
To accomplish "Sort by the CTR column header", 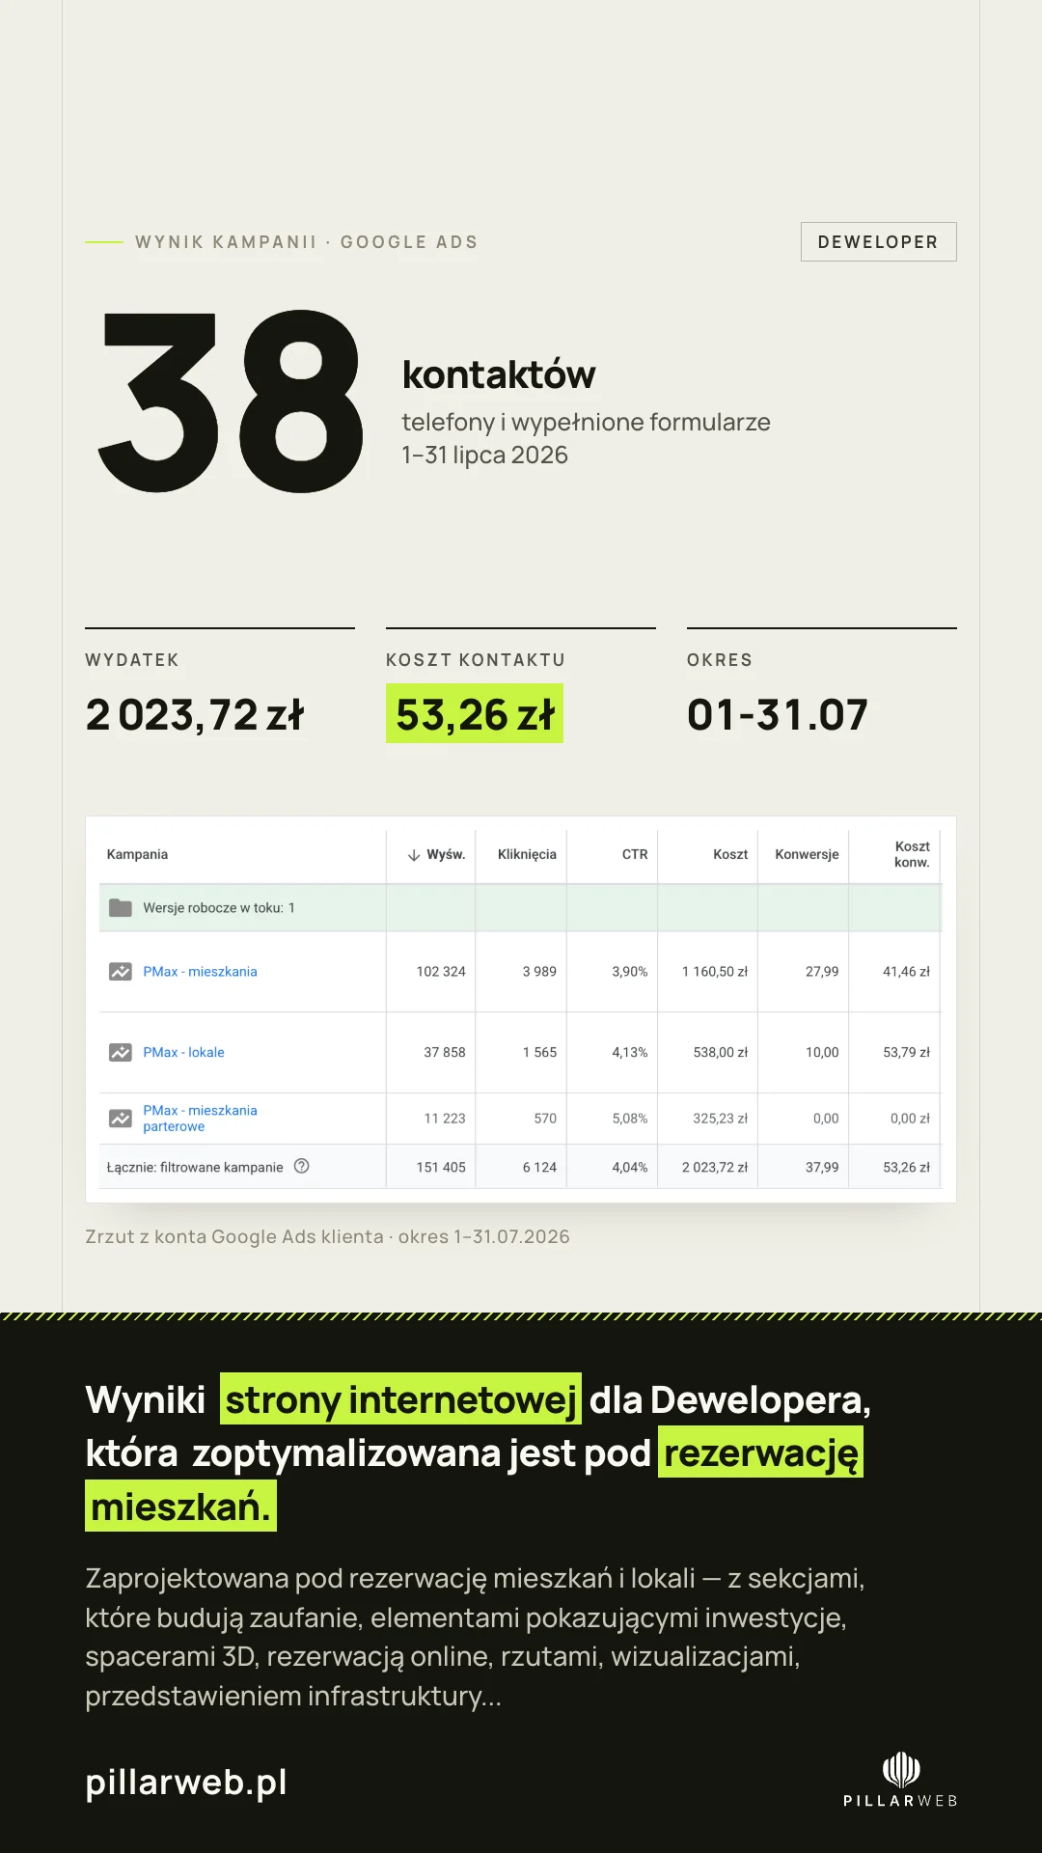I will pos(635,854).
